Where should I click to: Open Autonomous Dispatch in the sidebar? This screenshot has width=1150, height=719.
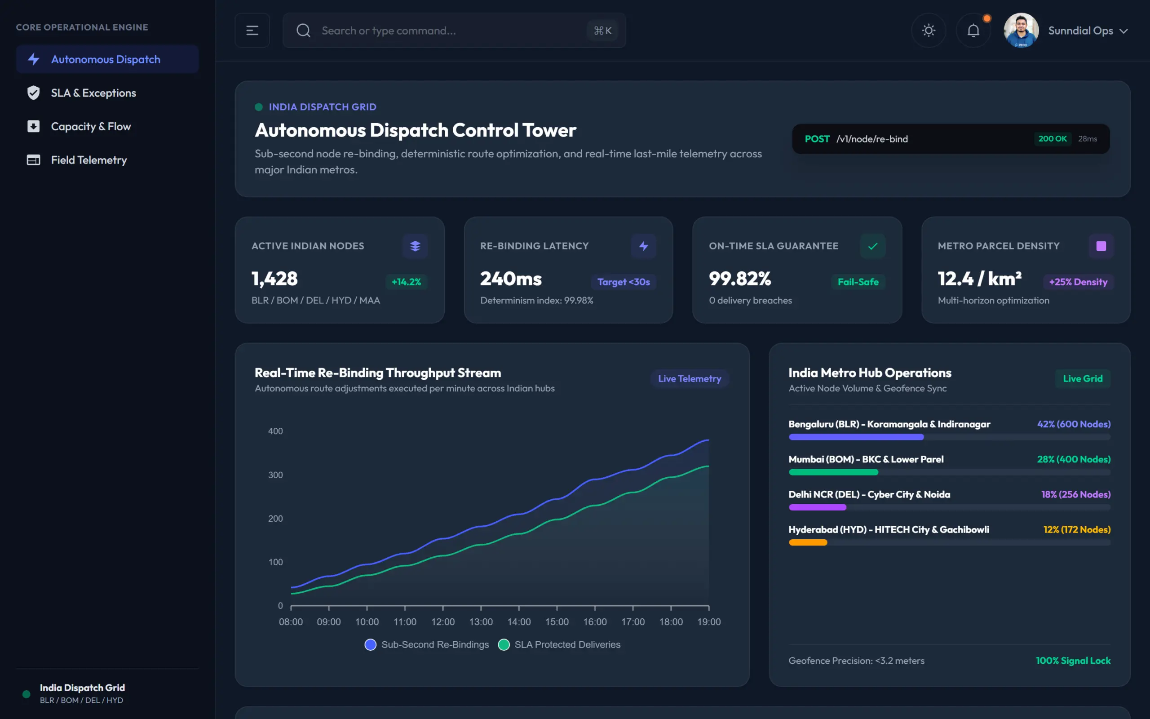pos(107,59)
